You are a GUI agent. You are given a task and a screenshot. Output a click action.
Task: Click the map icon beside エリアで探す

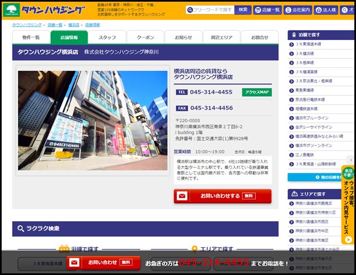(x=294, y=194)
